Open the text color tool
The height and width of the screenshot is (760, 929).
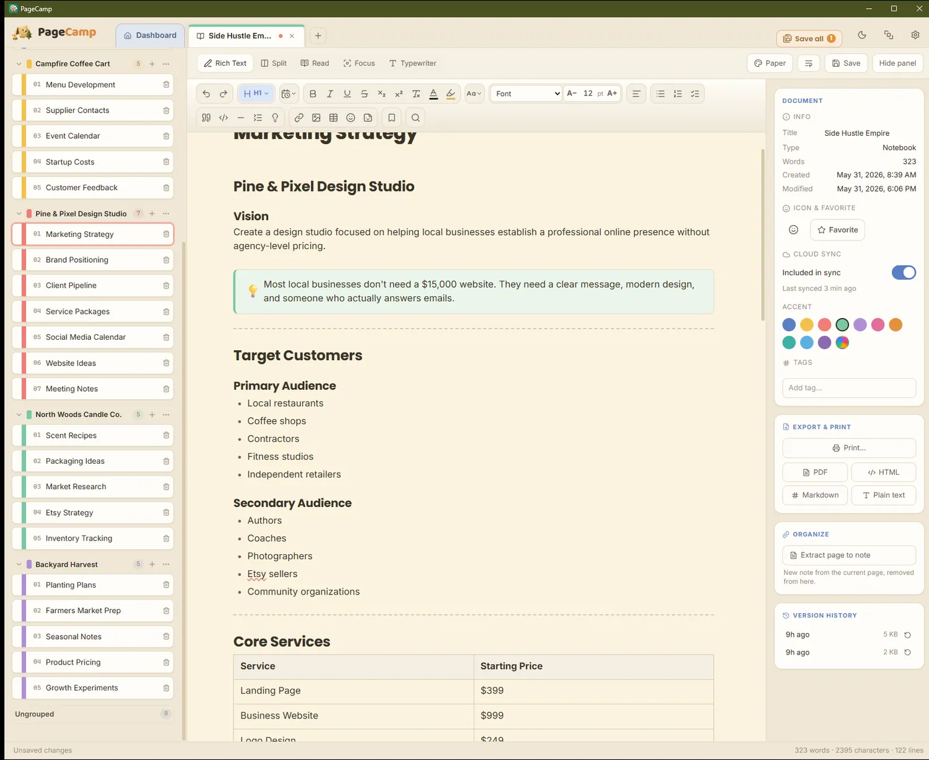tap(434, 94)
